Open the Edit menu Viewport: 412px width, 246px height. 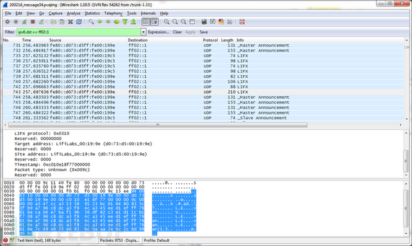[x=19, y=13]
